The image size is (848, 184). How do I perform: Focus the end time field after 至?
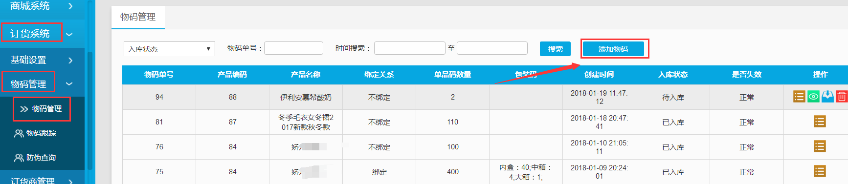click(x=492, y=48)
